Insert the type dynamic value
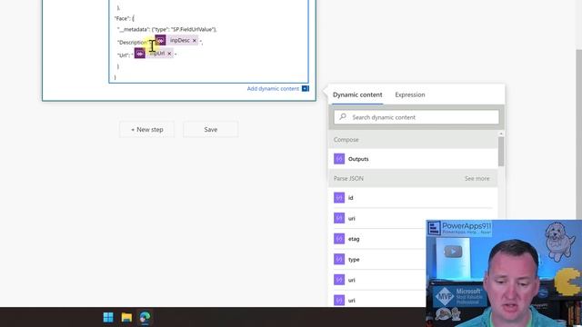Viewport: 582px width, 327px height. 377,259
